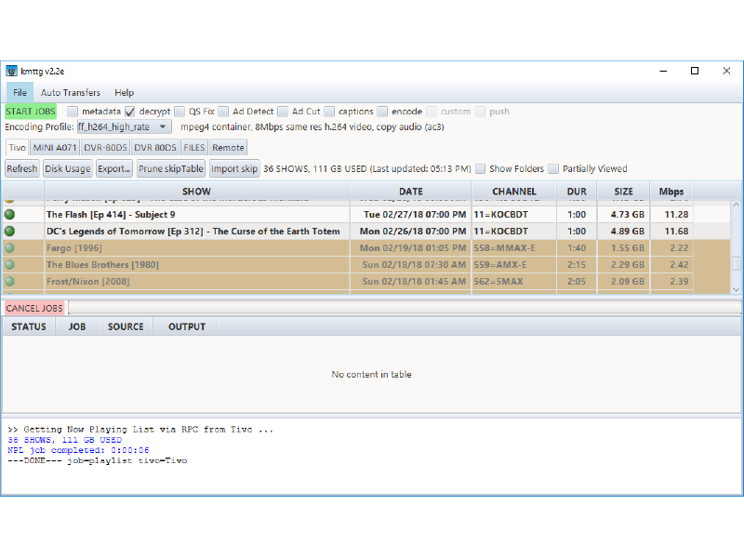This screenshot has height=558, width=744.
Task: Open the File menu
Action: (20, 92)
